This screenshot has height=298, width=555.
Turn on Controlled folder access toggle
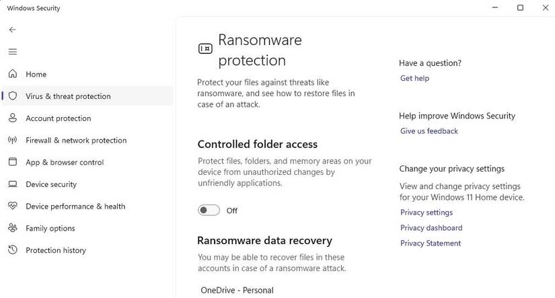[x=209, y=211]
